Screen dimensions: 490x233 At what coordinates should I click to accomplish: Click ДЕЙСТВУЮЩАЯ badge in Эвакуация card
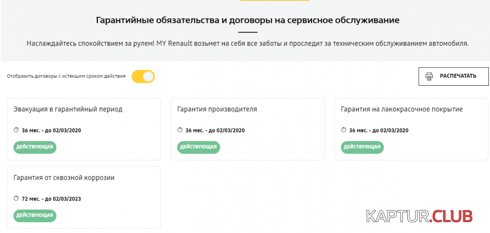[x=35, y=147]
